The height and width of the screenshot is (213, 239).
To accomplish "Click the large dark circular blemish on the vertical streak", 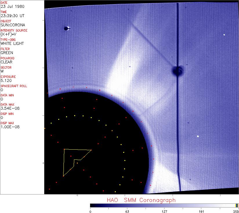I will (177, 70).
